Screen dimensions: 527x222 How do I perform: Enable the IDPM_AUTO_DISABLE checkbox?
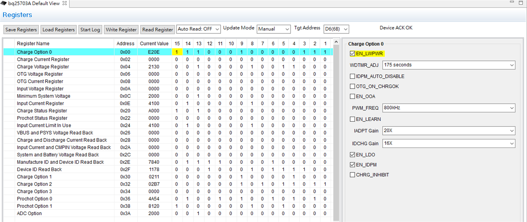353,76
